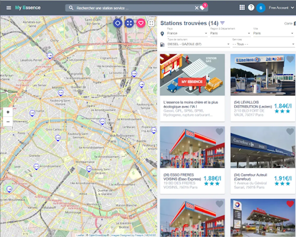Open the OpenStreetMap attribution link
This screenshot has height=237, width=296.
98,235
